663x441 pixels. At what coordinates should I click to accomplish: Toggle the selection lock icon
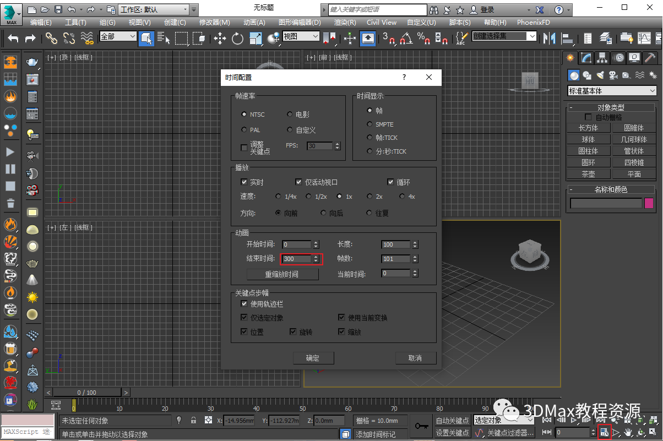point(193,421)
